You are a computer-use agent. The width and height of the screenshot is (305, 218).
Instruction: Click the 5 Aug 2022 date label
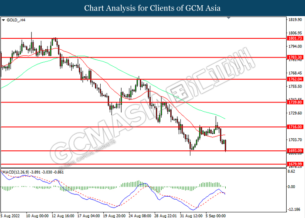[10, 216]
